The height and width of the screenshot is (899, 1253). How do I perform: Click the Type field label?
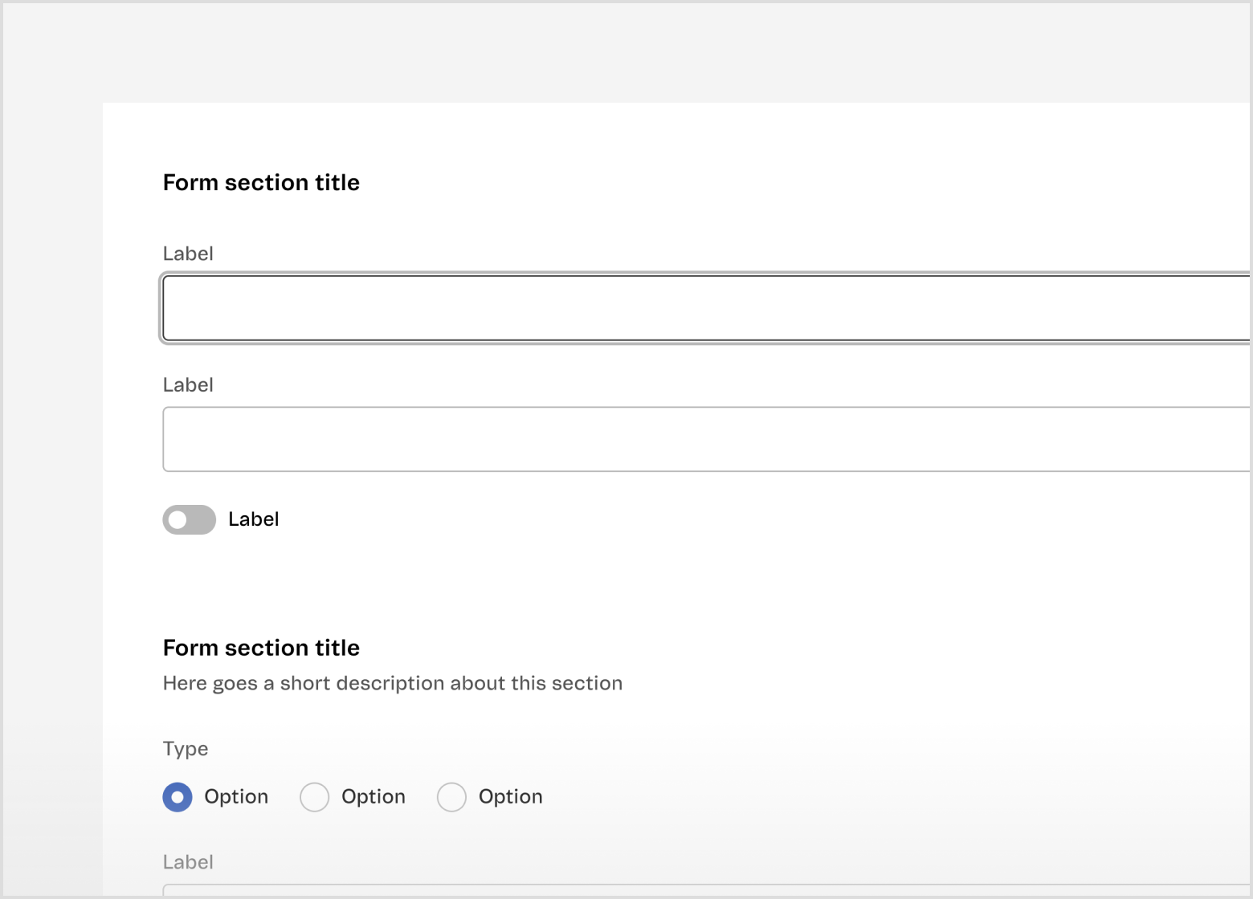point(186,749)
